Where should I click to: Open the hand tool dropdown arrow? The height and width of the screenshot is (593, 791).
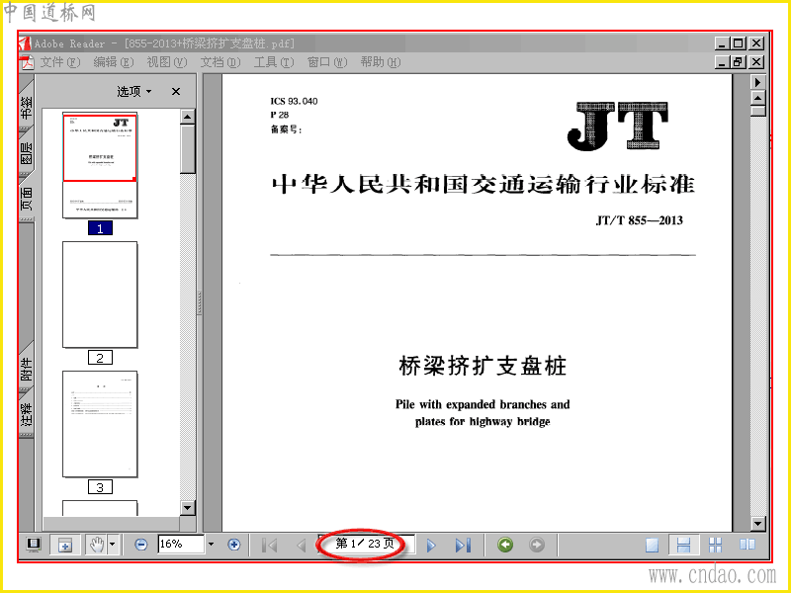pyautogui.click(x=113, y=545)
